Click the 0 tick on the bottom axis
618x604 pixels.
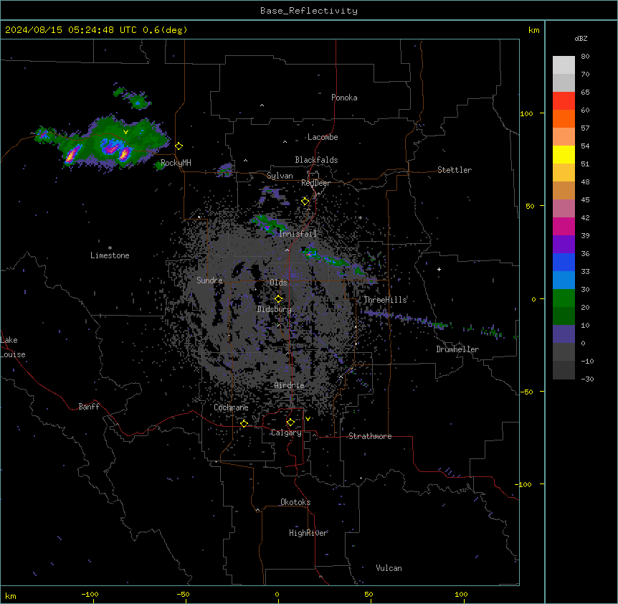coord(277,594)
